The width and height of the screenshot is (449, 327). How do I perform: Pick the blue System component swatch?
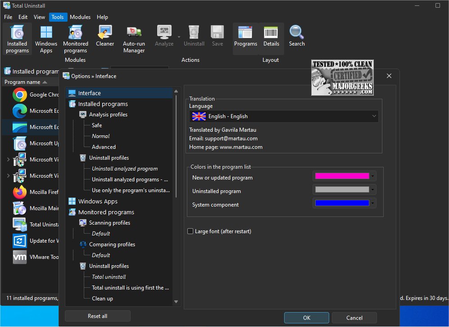click(x=342, y=203)
